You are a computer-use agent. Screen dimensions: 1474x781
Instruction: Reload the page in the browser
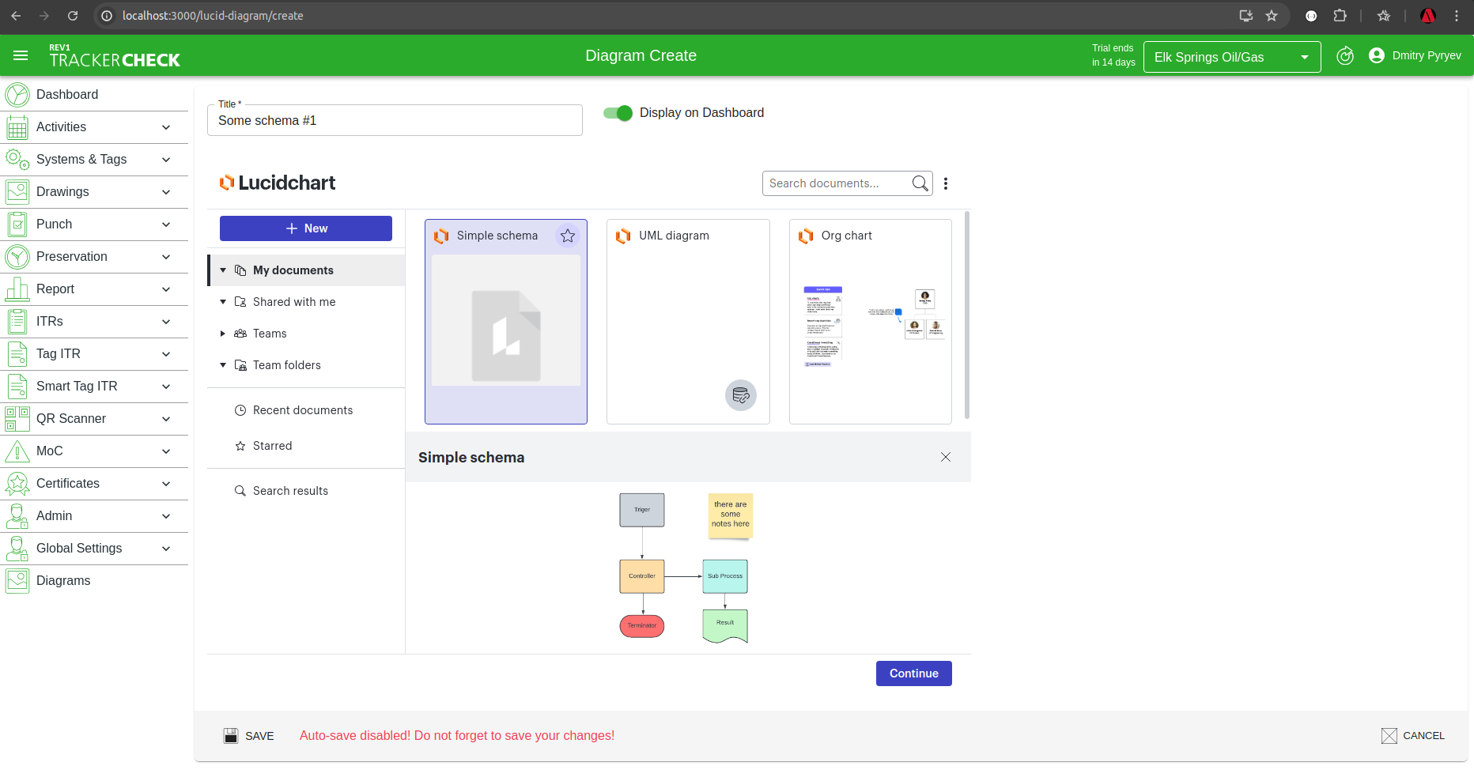pos(73,16)
